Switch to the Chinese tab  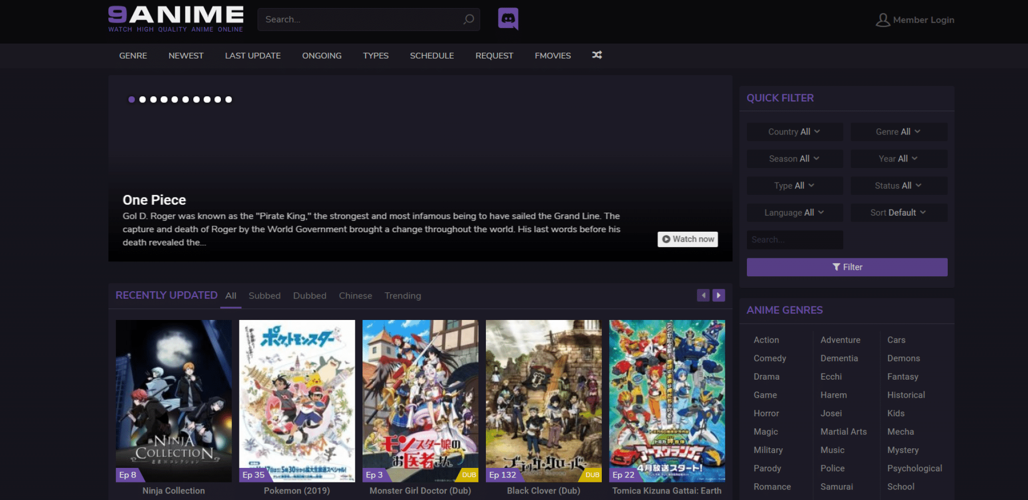pyautogui.click(x=355, y=296)
